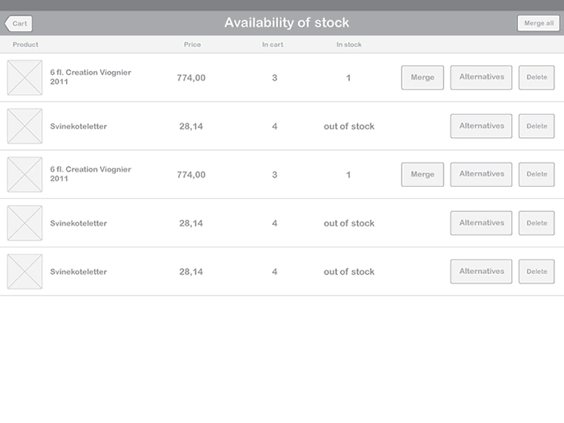Screen dimensions: 564x423
Task: Delete the first row's Creation Viognier item
Action: click(x=537, y=77)
